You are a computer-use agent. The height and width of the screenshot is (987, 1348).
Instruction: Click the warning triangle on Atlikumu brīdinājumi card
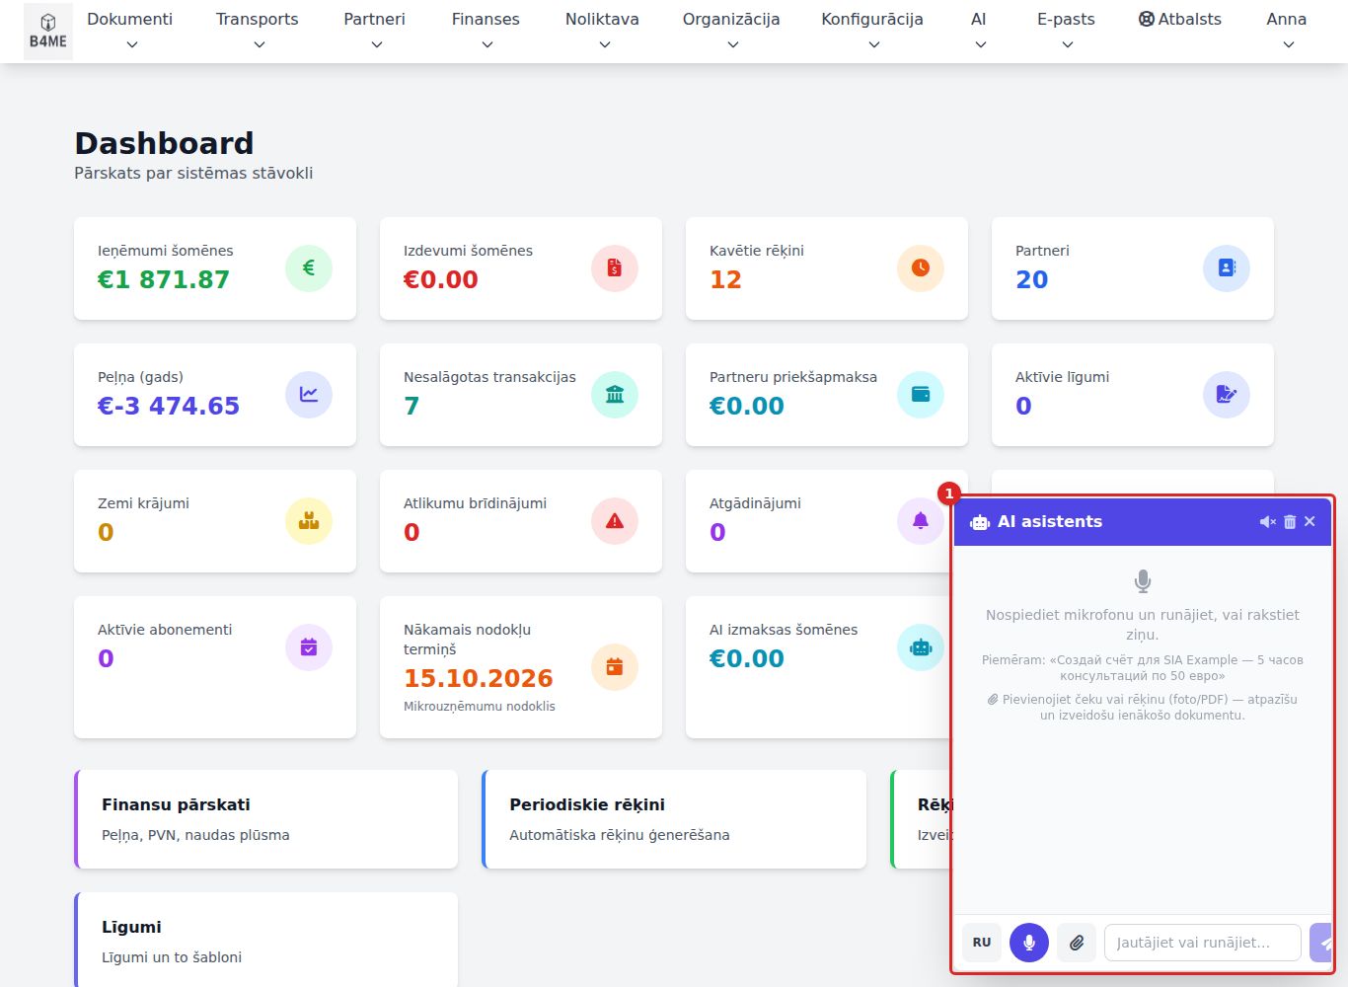coord(615,520)
